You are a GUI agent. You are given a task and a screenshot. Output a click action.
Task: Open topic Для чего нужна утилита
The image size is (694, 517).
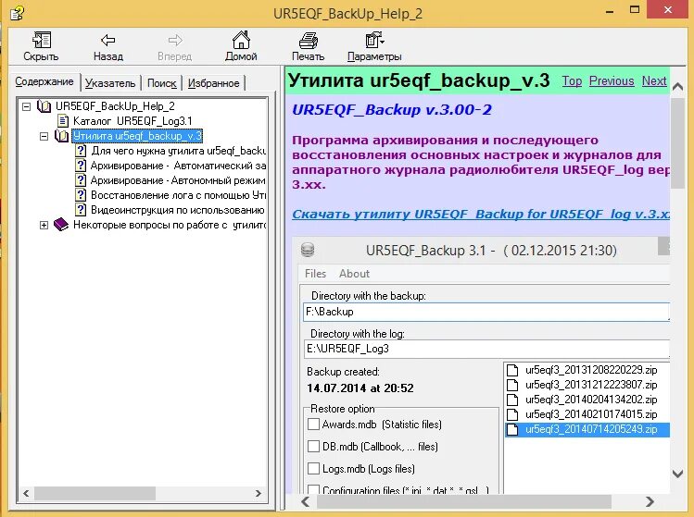[x=178, y=151]
